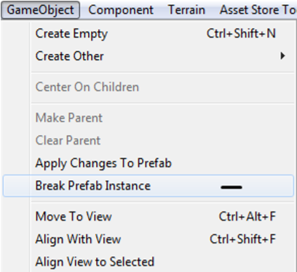Select Align View to Selected
Viewport: 297px width, 272px height.
(148, 262)
